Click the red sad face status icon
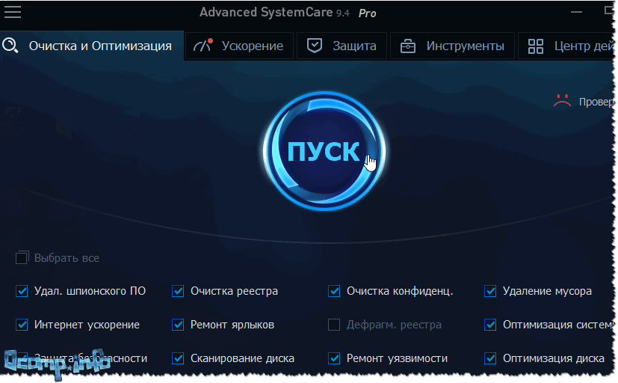This screenshot has height=383, width=618. (x=562, y=101)
